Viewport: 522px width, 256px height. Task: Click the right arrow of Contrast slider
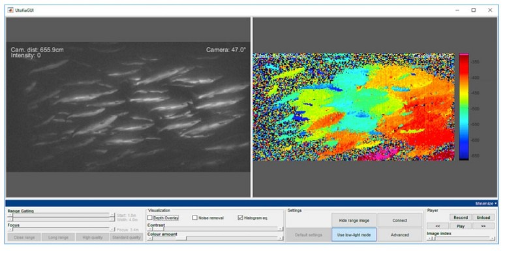(x=281, y=229)
